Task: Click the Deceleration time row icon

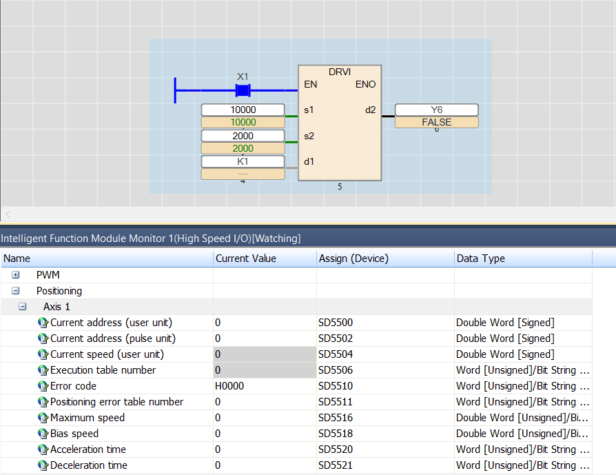Action: click(x=43, y=465)
